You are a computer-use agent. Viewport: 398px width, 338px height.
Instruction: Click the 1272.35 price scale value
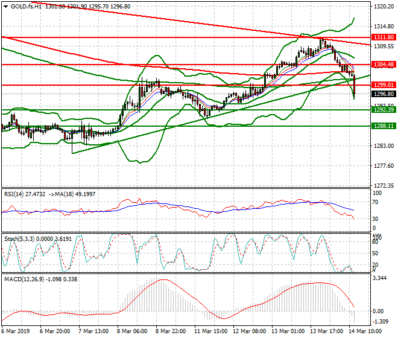[x=384, y=186]
